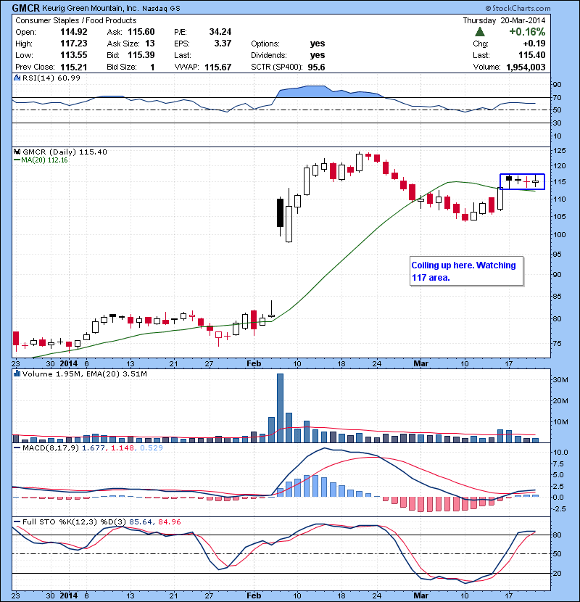Click the stochastic %K value 85.64
Viewport: 580px width, 602px height.
[140, 521]
